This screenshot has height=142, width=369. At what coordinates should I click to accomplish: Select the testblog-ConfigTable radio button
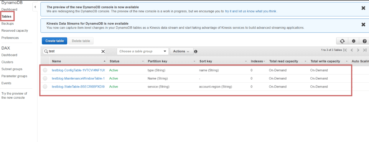(45, 70)
